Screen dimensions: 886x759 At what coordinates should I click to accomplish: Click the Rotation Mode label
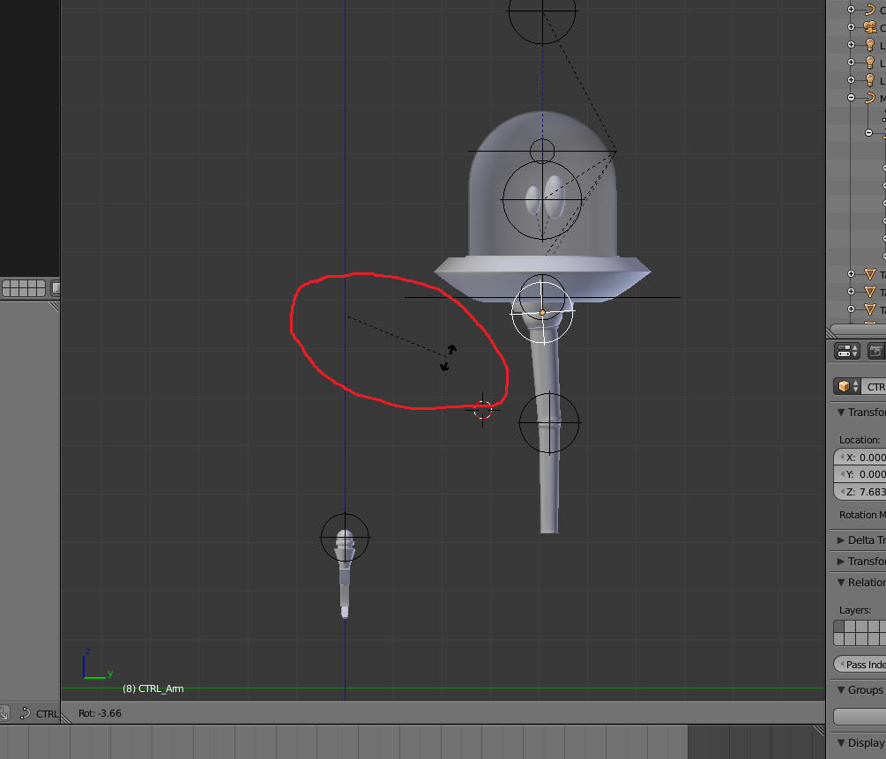point(862,515)
